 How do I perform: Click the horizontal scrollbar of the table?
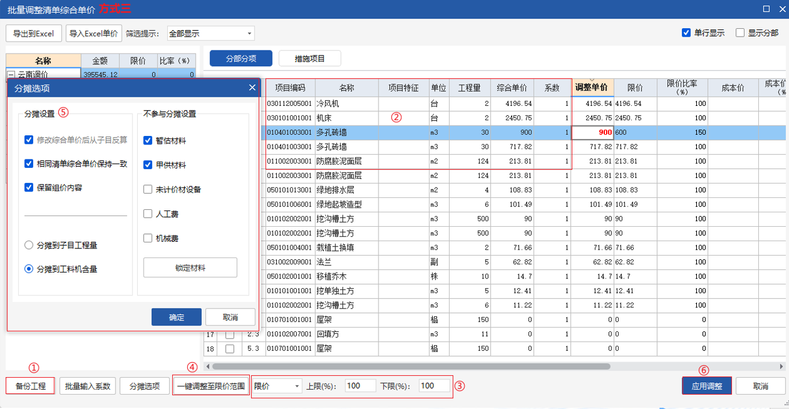click(x=411, y=366)
